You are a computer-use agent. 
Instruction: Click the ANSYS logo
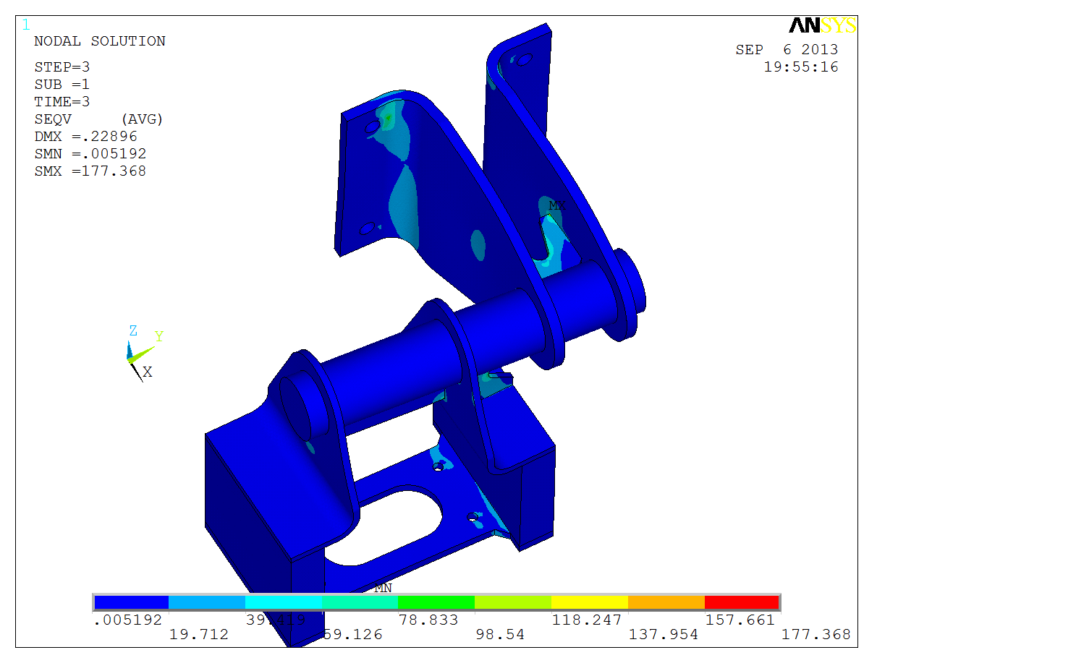click(x=823, y=25)
